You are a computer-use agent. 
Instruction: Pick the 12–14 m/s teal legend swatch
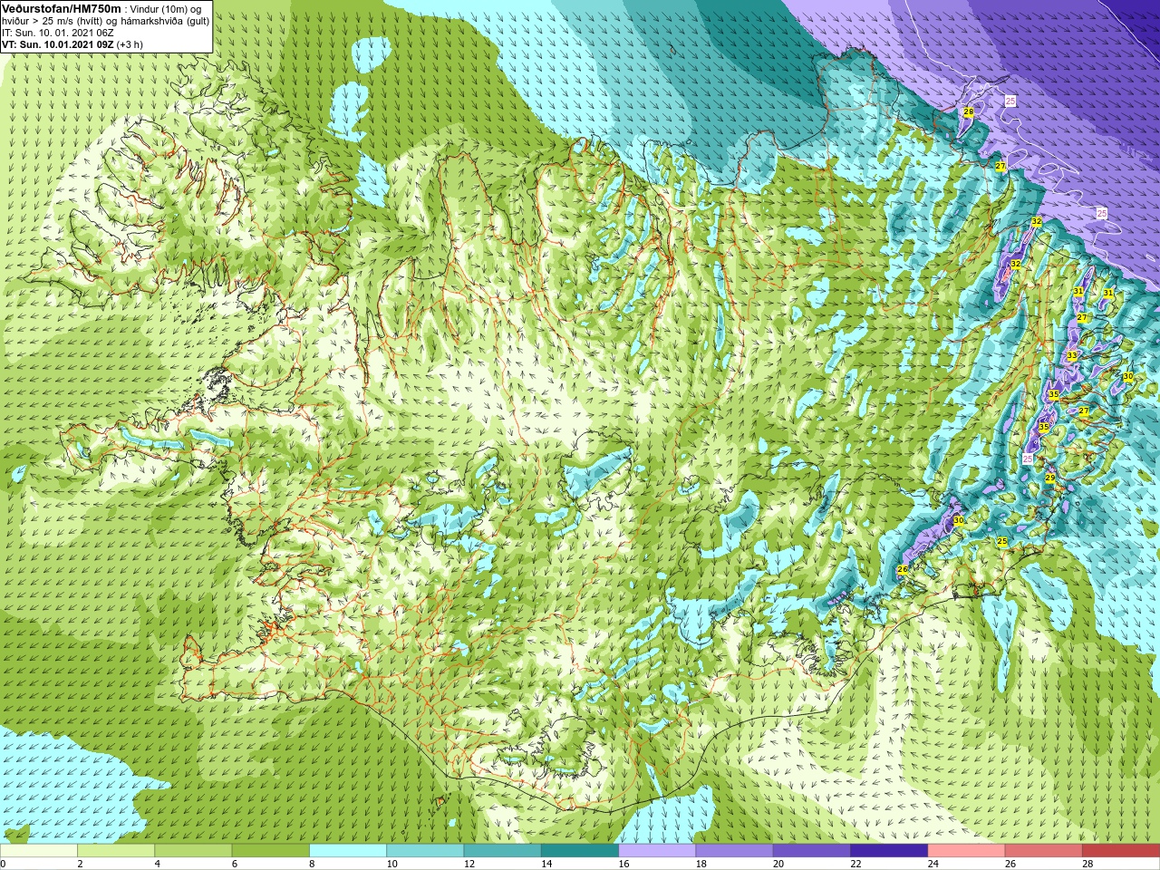(x=502, y=851)
